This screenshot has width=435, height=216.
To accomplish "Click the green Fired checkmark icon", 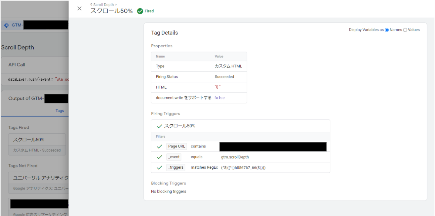I will [140, 11].
